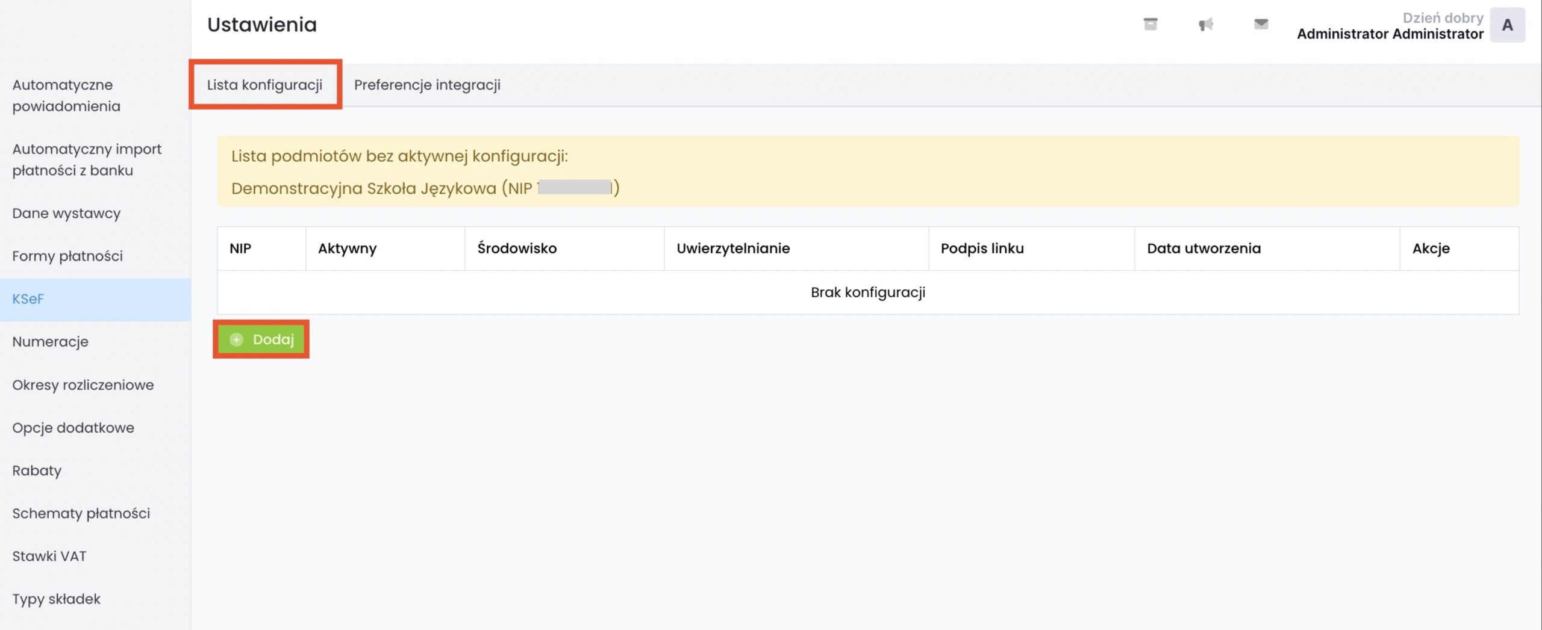Viewport: 1542px width, 630px height.
Task: Click the green Dodaj button
Action: tap(261, 339)
